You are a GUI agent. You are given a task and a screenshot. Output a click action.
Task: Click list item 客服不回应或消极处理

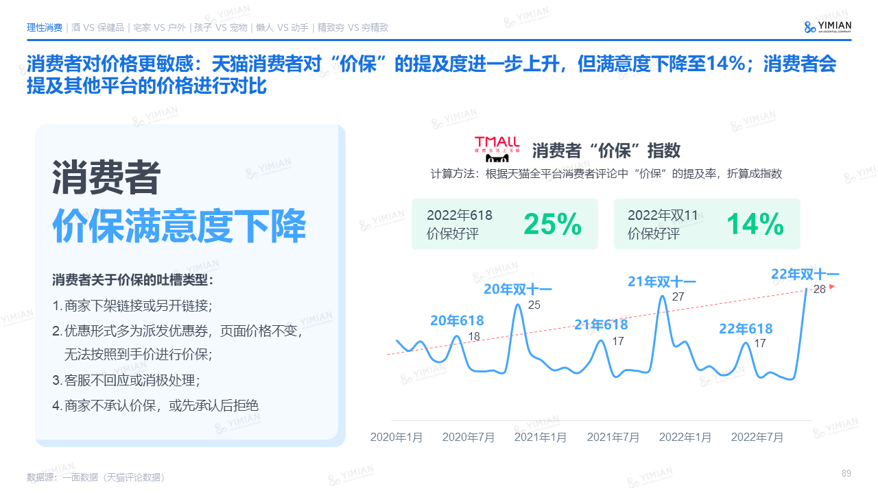click(x=126, y=380)
